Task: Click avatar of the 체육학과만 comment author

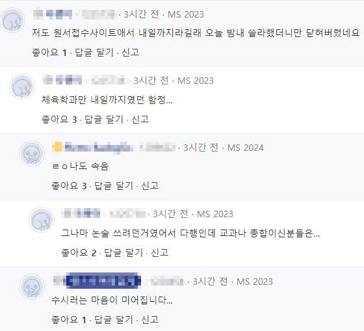Action: tap(22, 86)
